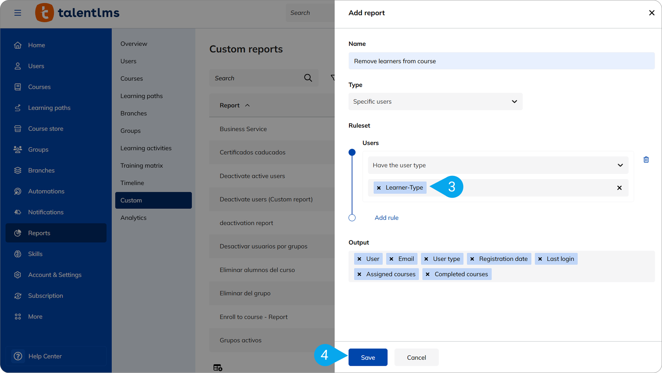This screenshot has height=373, width=662.
Task: Expand the Type dropdown showing Specific users
Action: 435,101
